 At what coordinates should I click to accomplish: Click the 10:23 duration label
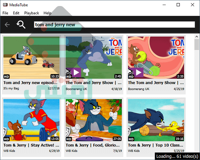(55, 76)
